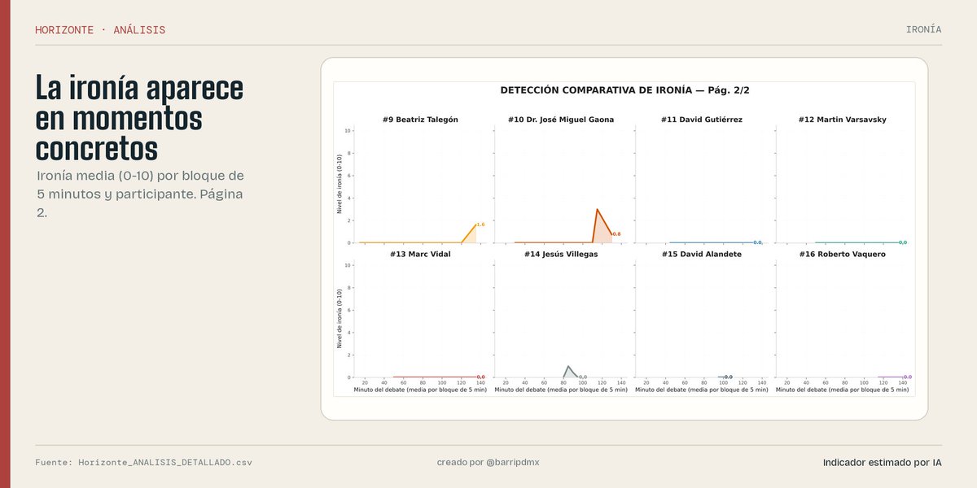This screenshot has width=977, height=488.
Task: Select the '#11 David Gutiérrez' chart title
Action: [x=702, y=120]
